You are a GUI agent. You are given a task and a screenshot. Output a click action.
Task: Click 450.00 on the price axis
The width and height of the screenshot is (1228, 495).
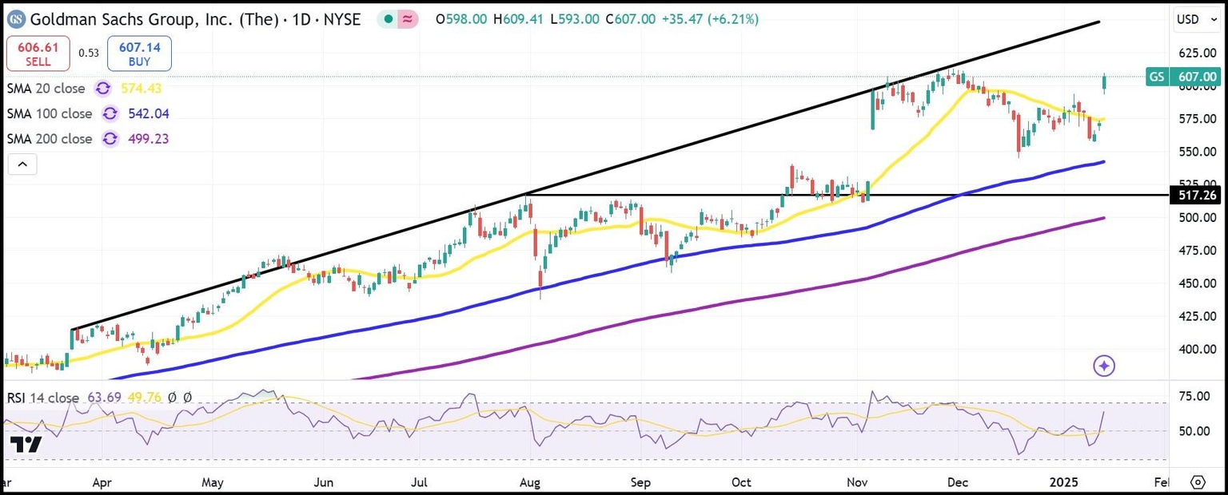coord(1197,283)
